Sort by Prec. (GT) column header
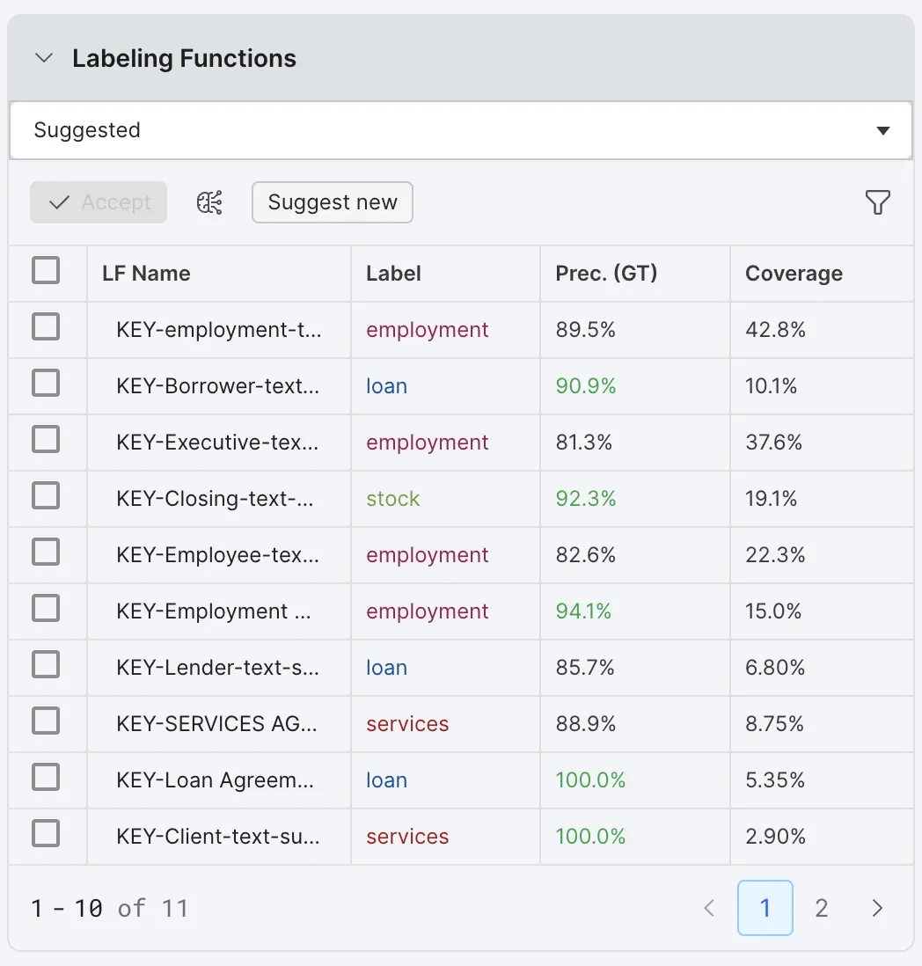The height and width of the screenshot is (966, 922). click(x=607, y=274)
